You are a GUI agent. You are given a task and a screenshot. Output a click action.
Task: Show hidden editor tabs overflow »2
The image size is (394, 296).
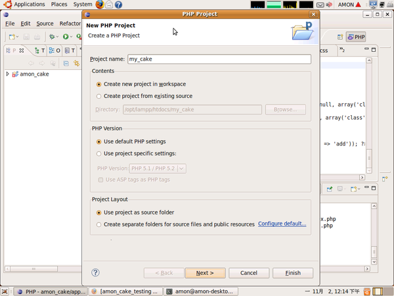pos(342,49)
